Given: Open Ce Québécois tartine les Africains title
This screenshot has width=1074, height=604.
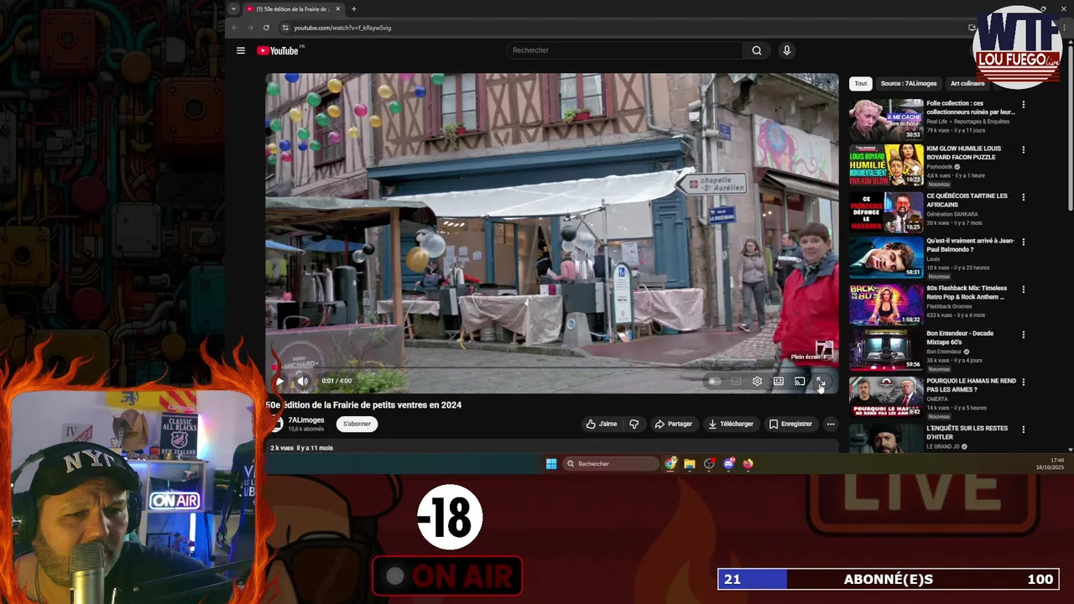Looking at the screenshot, I should click(x=967, y=200).
